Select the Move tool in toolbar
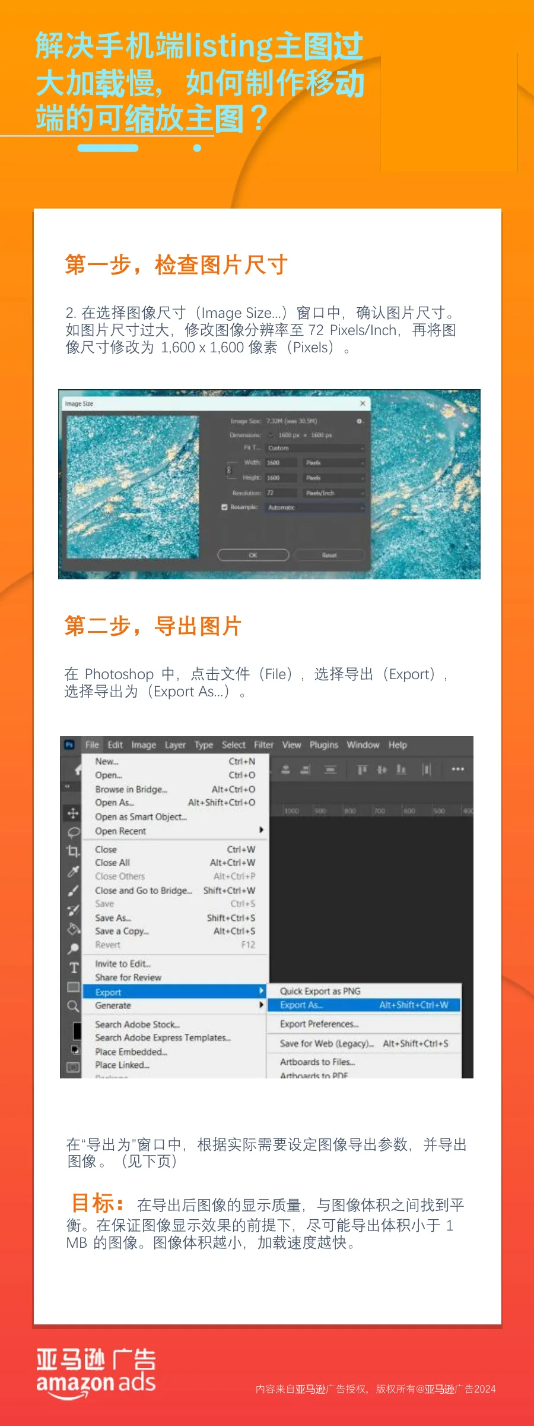 73,813
